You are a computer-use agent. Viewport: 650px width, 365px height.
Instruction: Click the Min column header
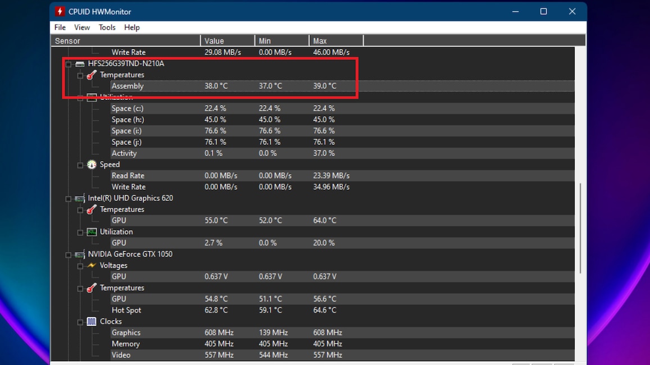point(282,40)
